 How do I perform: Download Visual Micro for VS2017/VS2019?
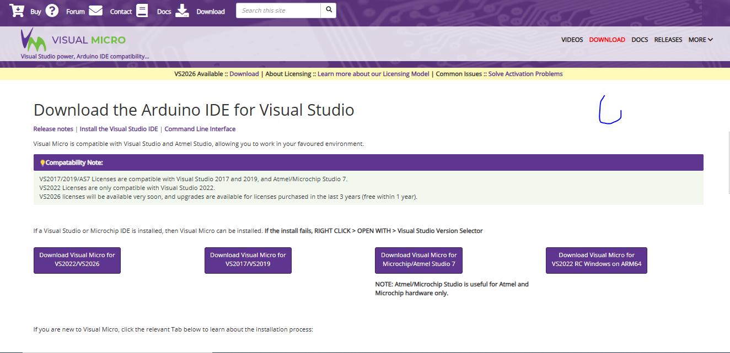point(248,260)
